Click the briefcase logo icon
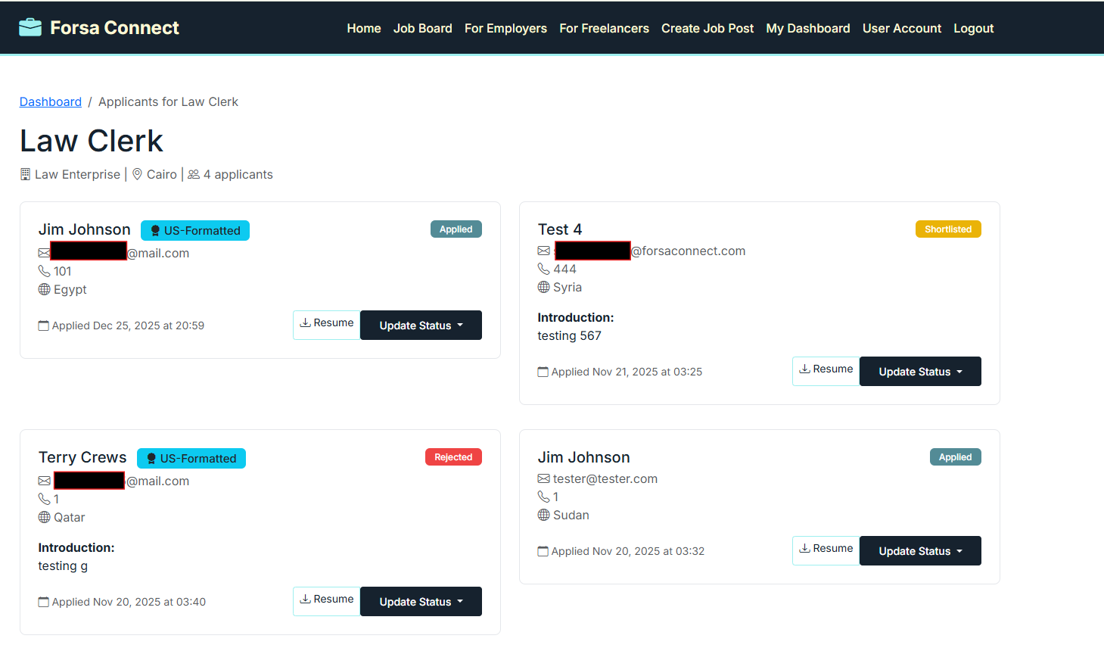This screenshot has width=1104, height=648. tap(30, 26)
